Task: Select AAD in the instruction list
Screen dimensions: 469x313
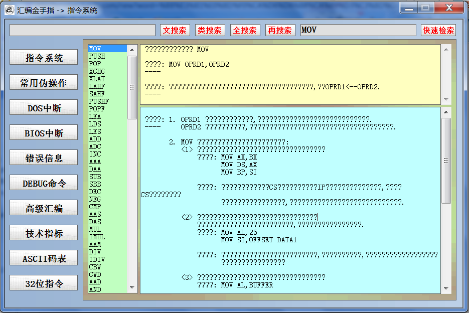Action: pyautogui.click(x=107, y=282)
